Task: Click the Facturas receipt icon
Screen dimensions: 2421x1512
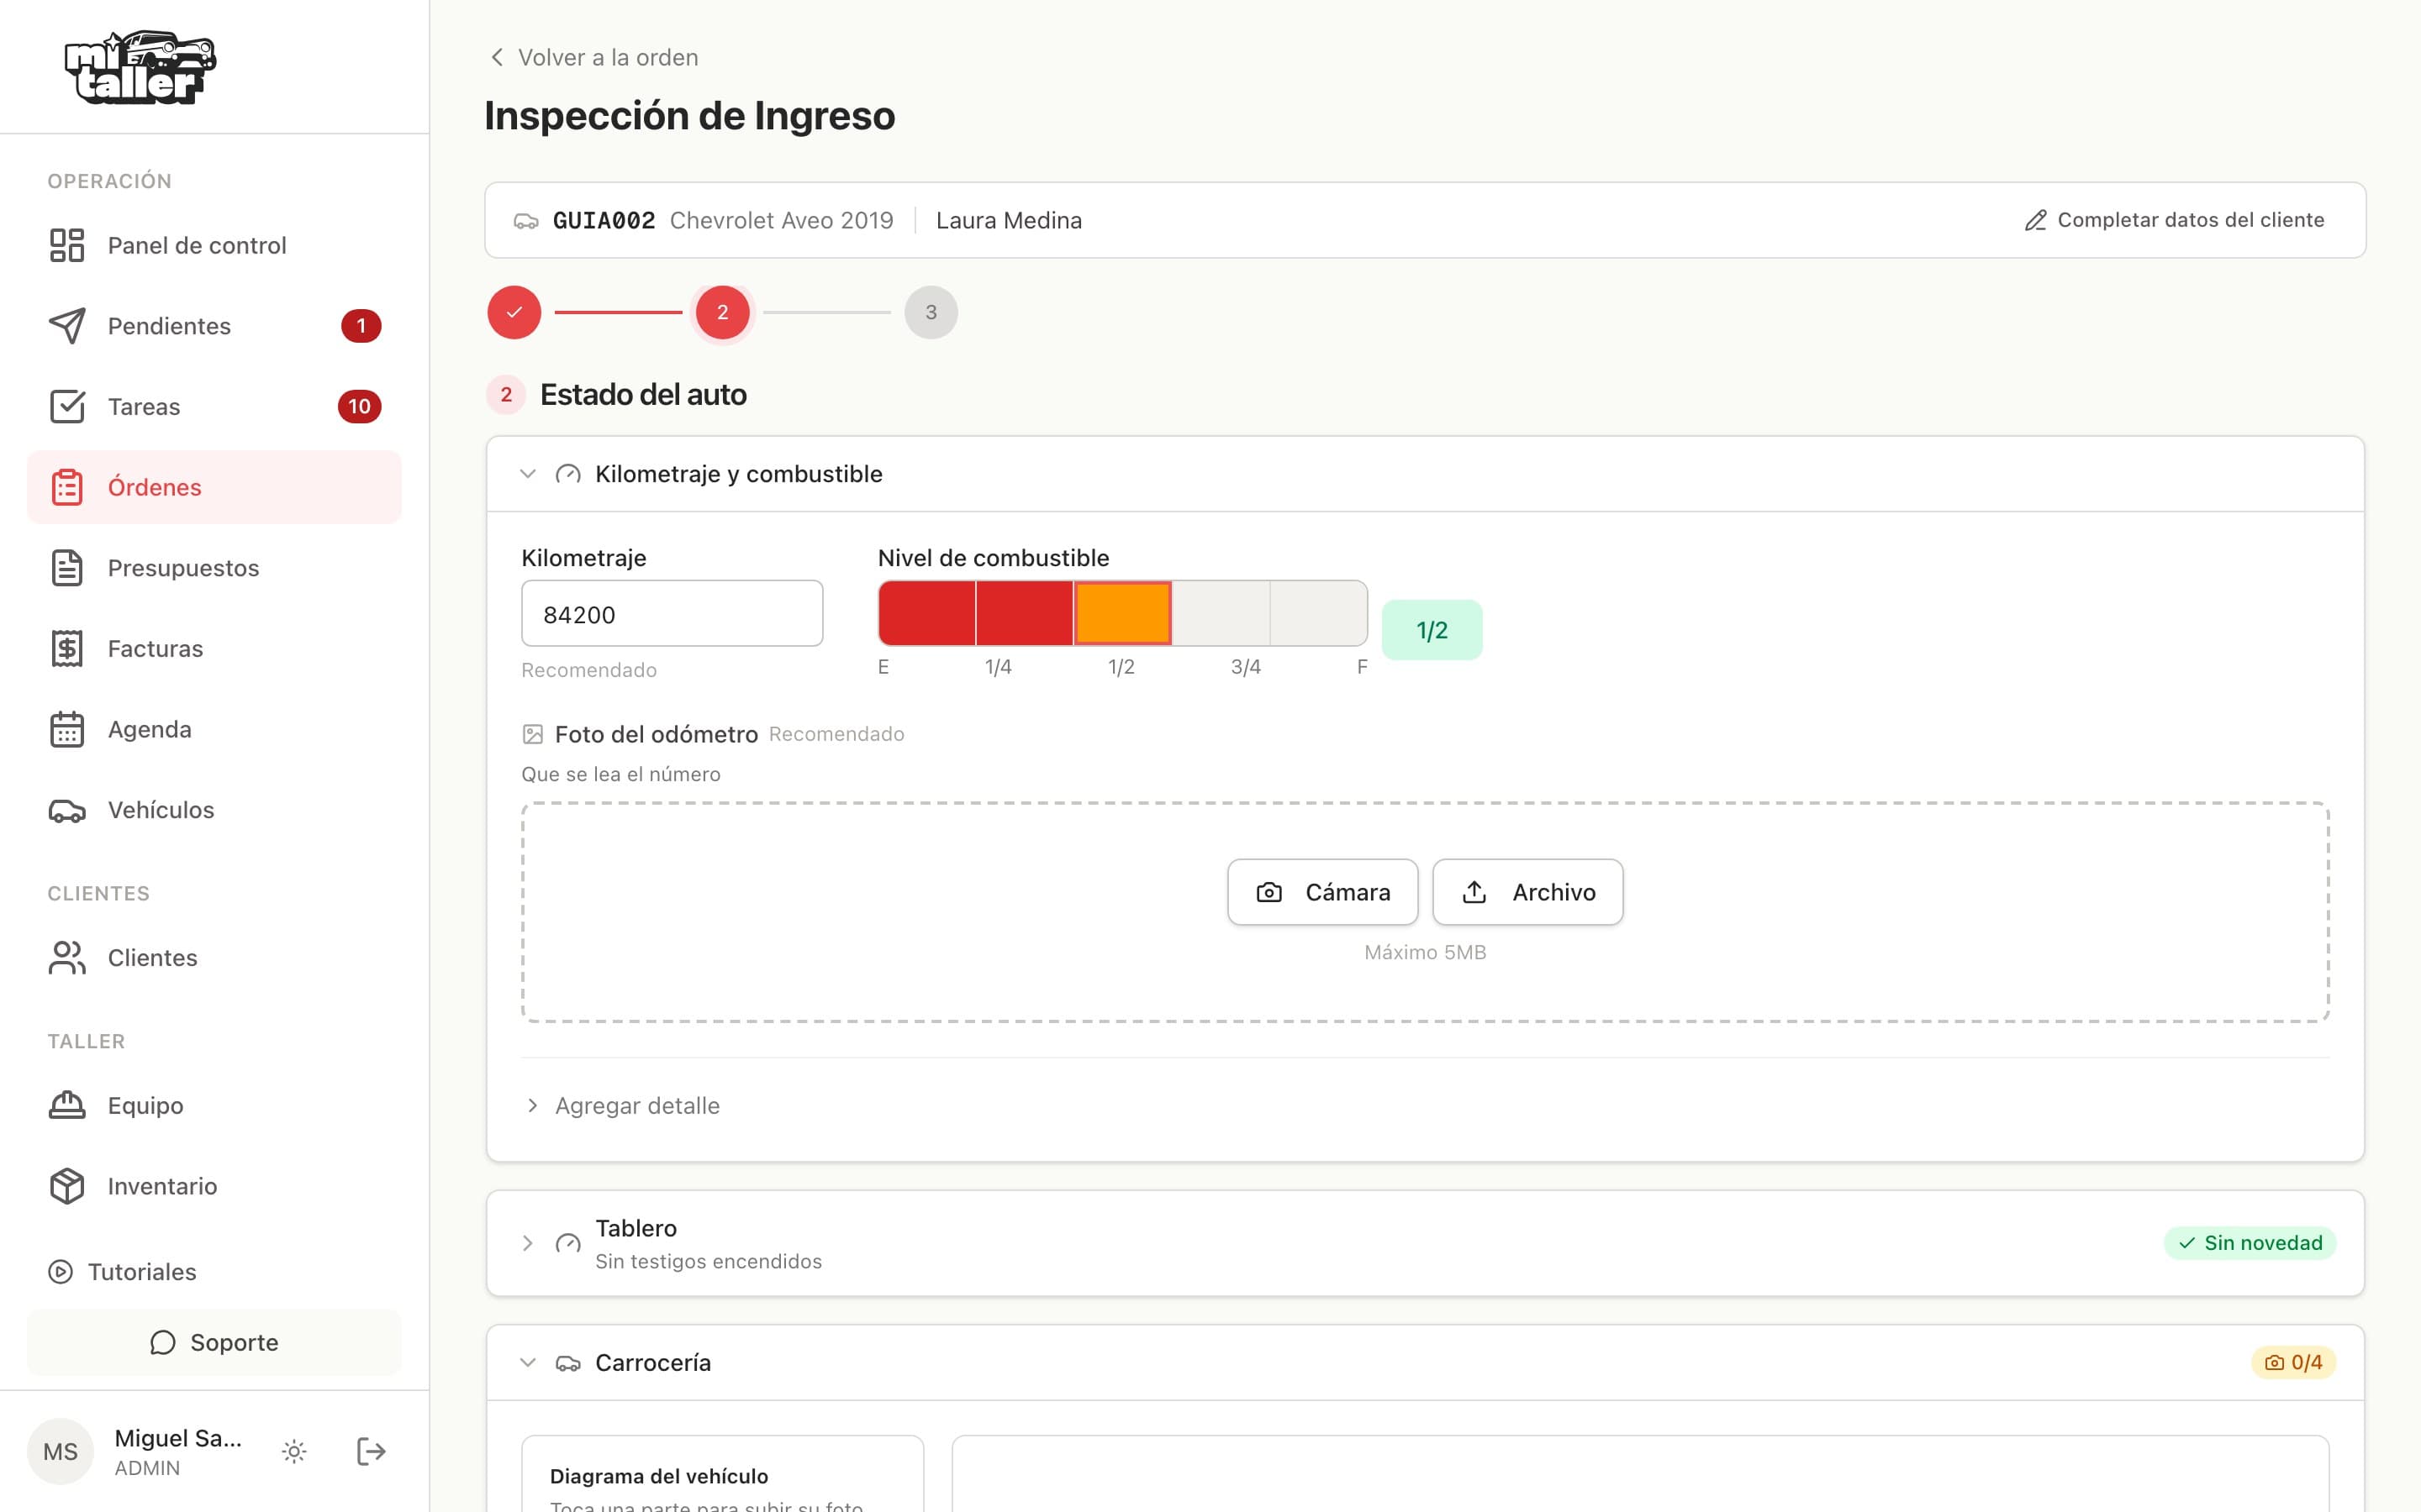Action: (x=67, y=648)
